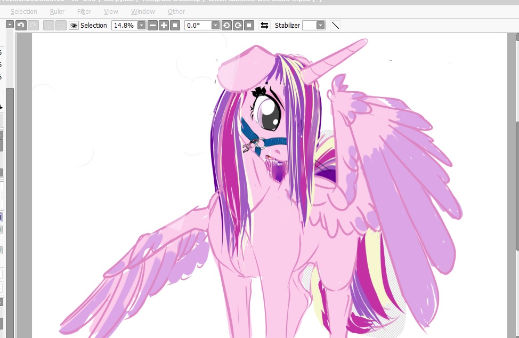The height and width of the screenshot is (338, 519).
Task: Rotate the canvas counterclockwise
Action: click(226, 26)
